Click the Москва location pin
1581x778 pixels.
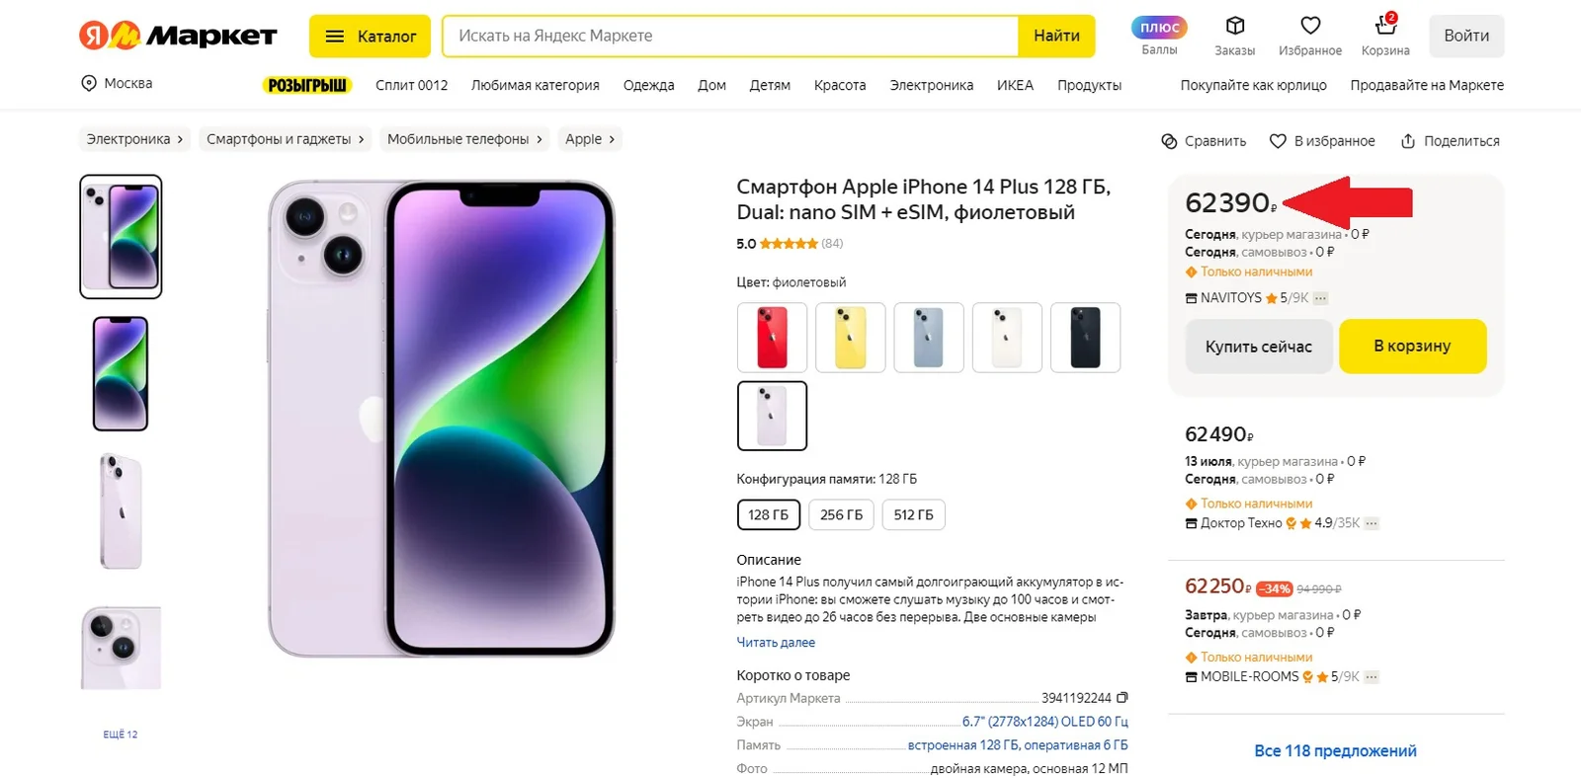click(89, 84)
